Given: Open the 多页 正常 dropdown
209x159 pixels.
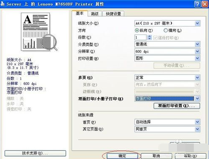Looking at the screenshot, I should click(167, 77).
